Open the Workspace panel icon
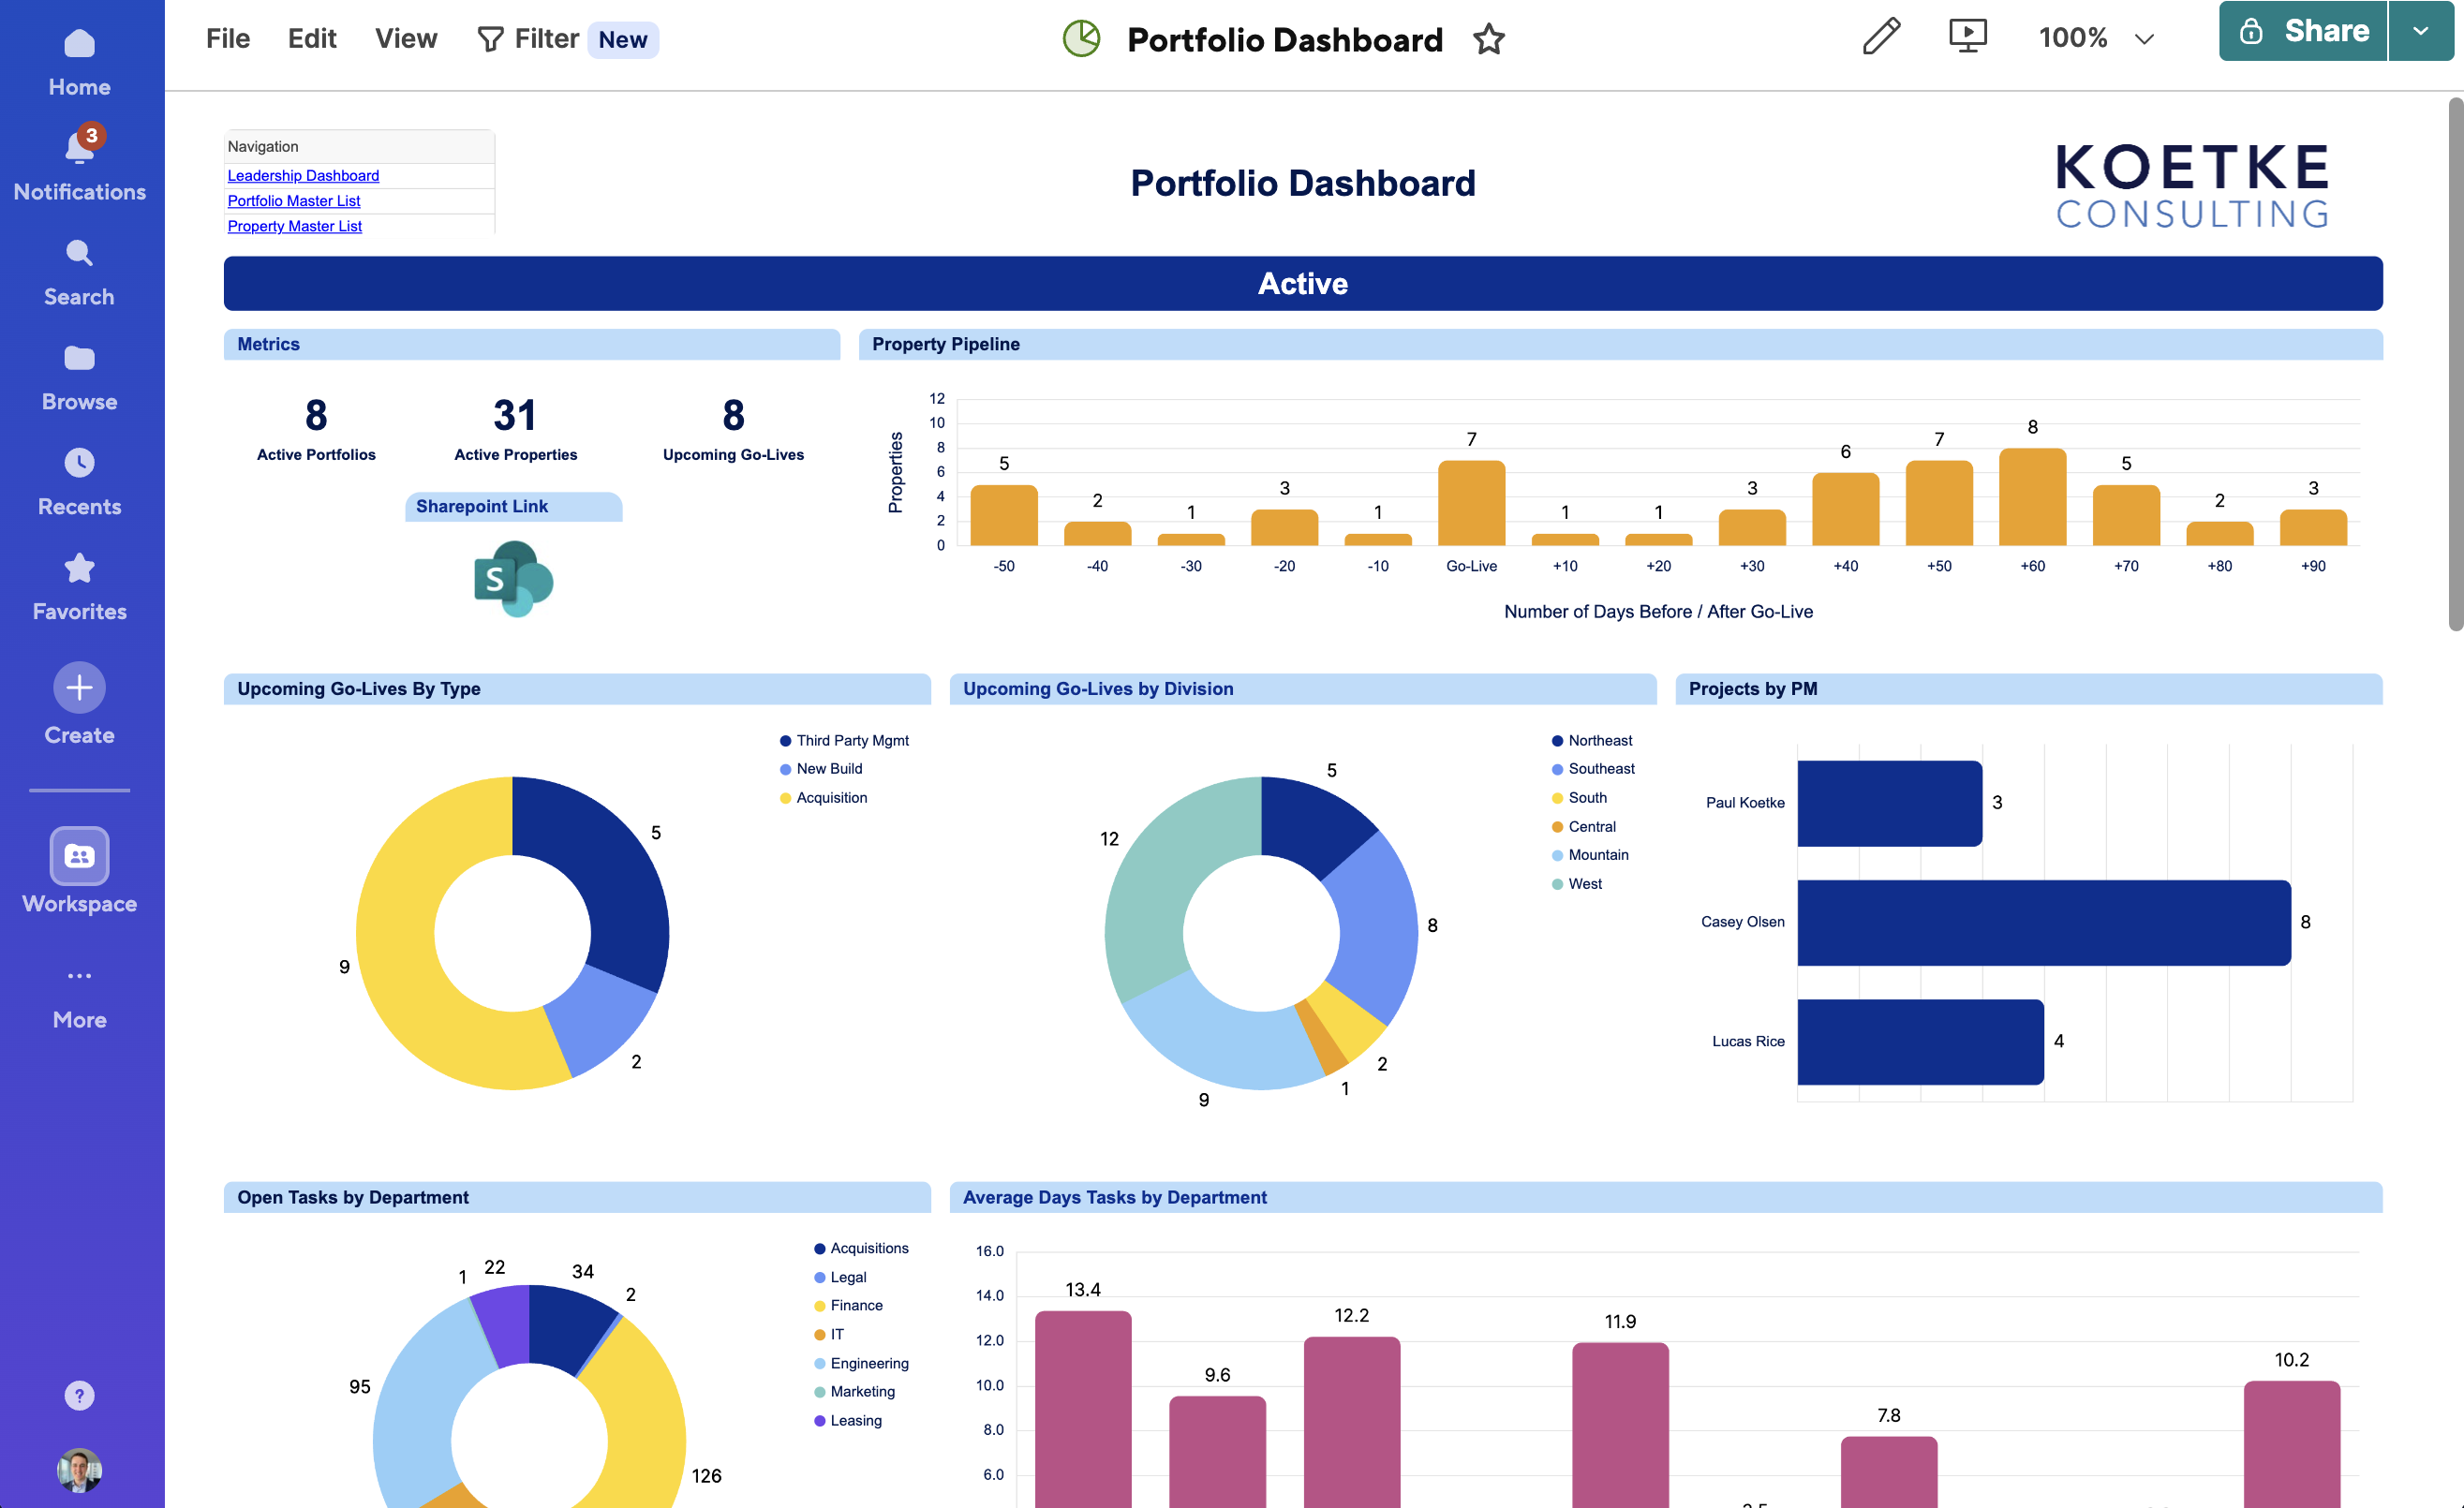Image resolution: width=2464 pixels, height=1508 pixels. (79, 856)
